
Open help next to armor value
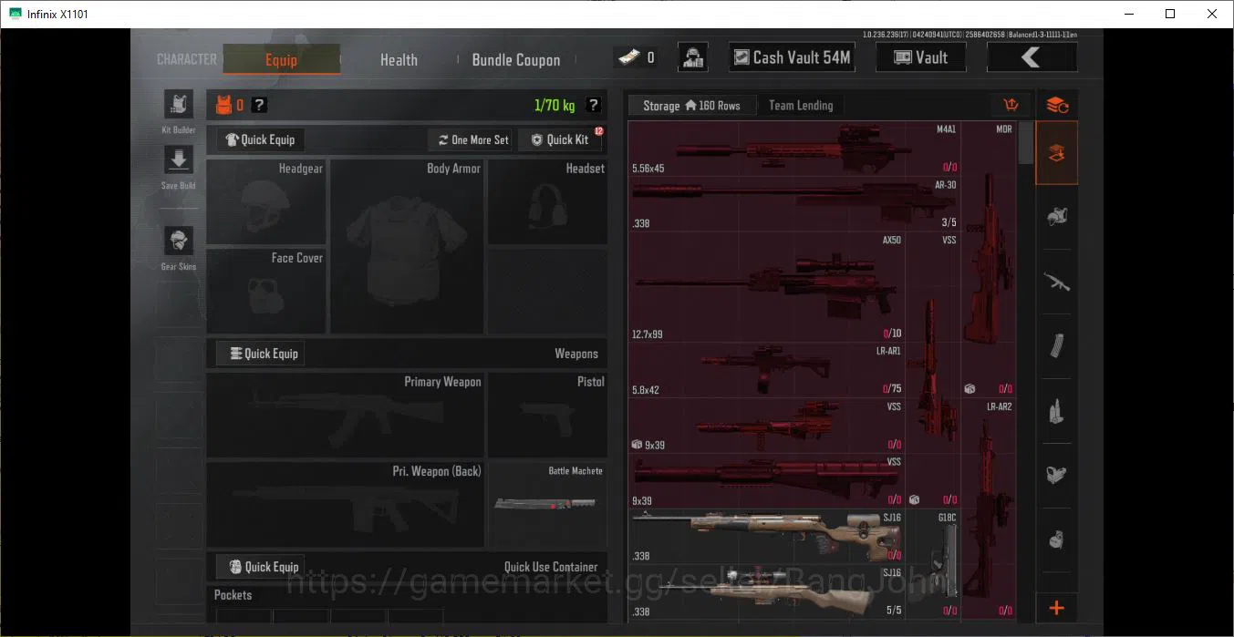pyautogui.click(x=260, y=105)
